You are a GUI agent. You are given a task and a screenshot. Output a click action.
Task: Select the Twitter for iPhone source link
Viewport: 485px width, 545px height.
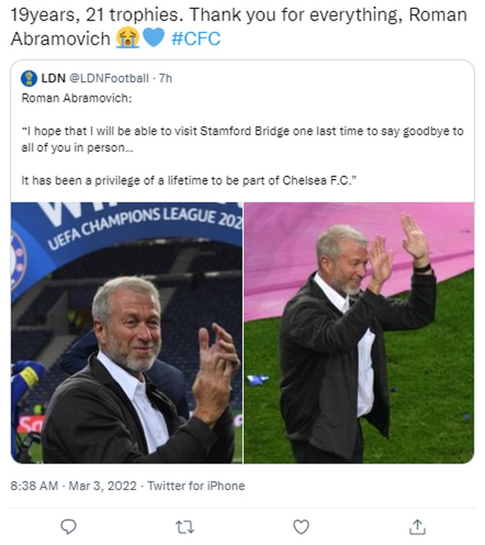click(196, 486)
